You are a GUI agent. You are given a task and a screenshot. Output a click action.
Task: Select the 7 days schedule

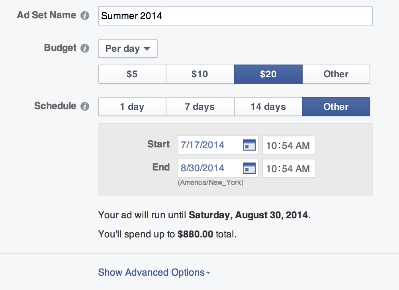click(x=200, y=107)
